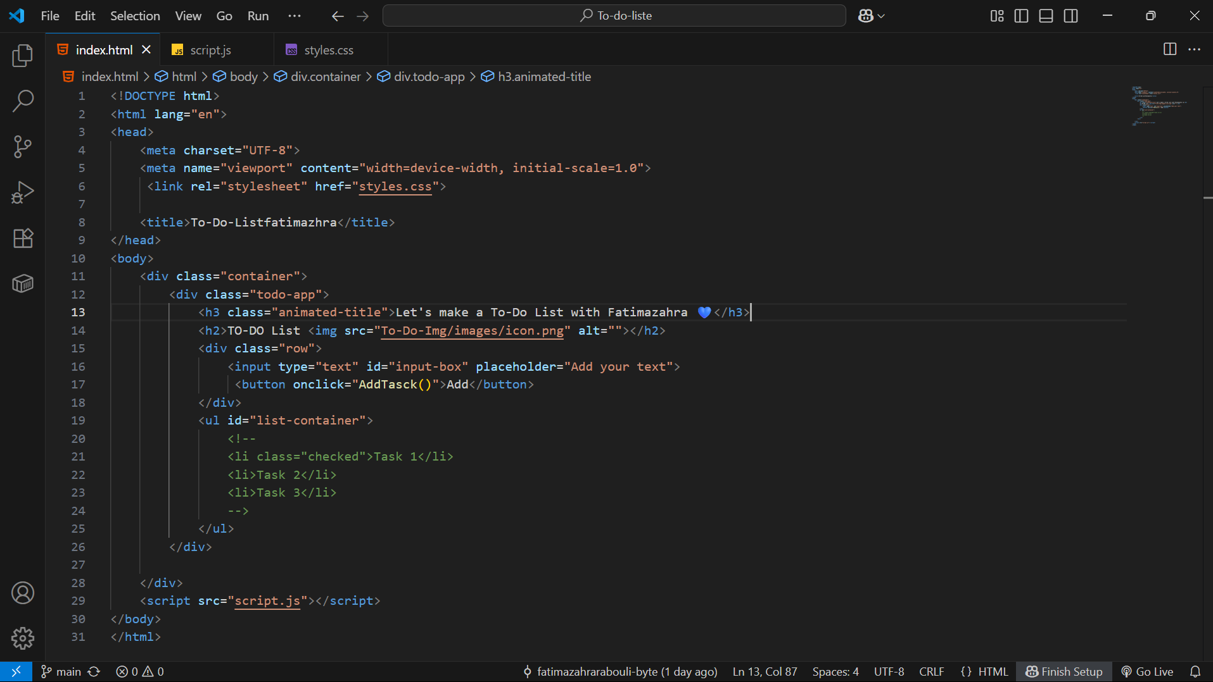Screen dimensions: 1213x682
Task: Toggle the bottom panel
Action: [x=1046, y=16]
